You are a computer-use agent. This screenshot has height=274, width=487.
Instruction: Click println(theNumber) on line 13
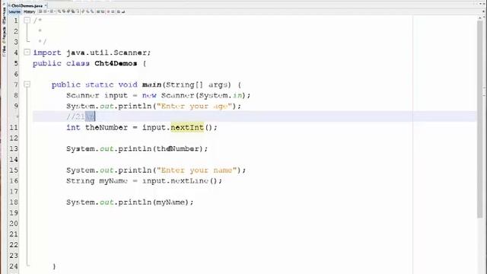161,149
